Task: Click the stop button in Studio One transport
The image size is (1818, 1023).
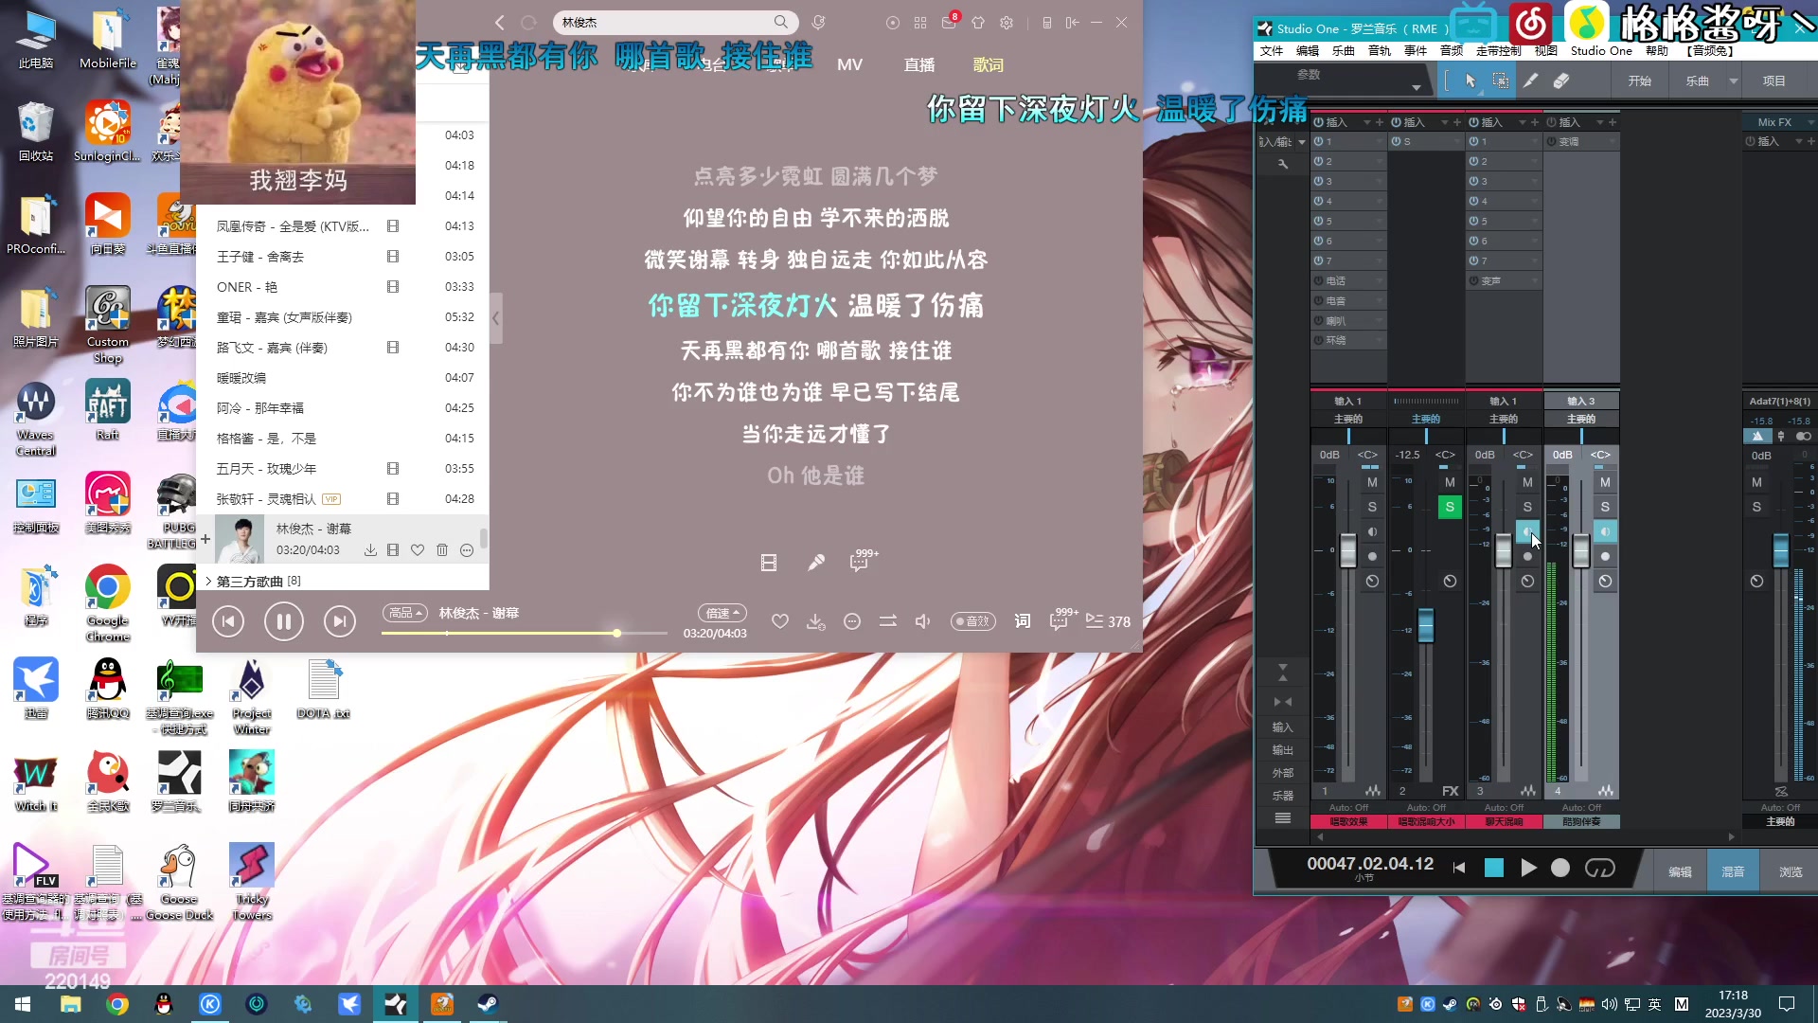Action: click(1494, 868)
